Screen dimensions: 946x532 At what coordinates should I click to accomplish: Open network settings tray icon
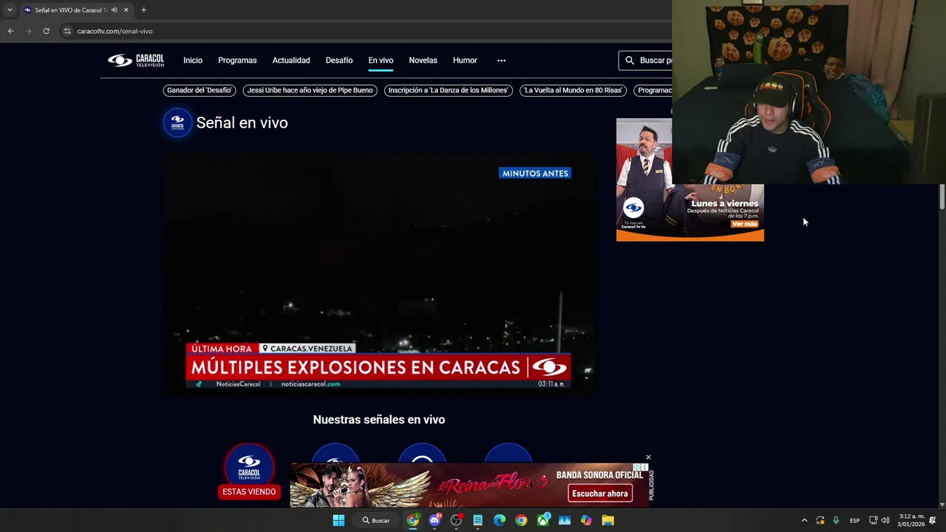tap(873, 520)
